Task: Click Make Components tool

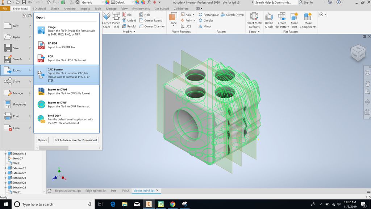Action: (308, 21)
